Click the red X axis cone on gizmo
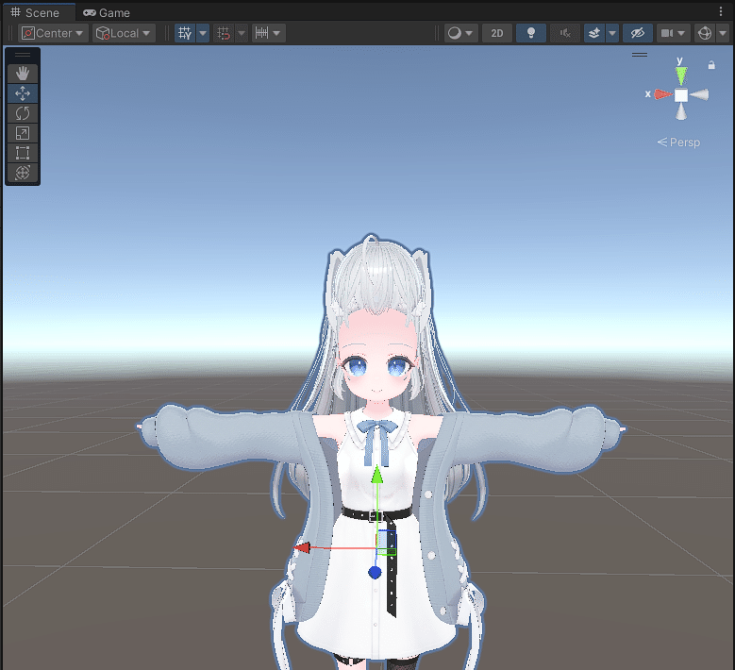The height and width of the screenshot is (670, 735). [662, 94]
